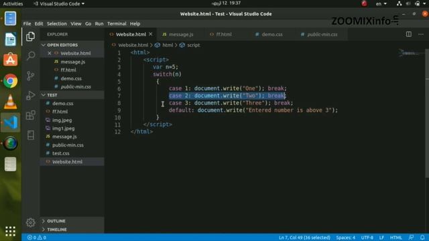
Task: Open the Help menu
Action: point(135,24)
